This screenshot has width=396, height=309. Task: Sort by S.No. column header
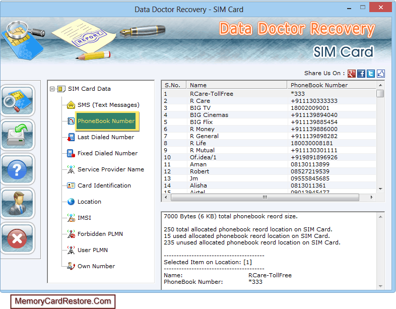(174, 85)
